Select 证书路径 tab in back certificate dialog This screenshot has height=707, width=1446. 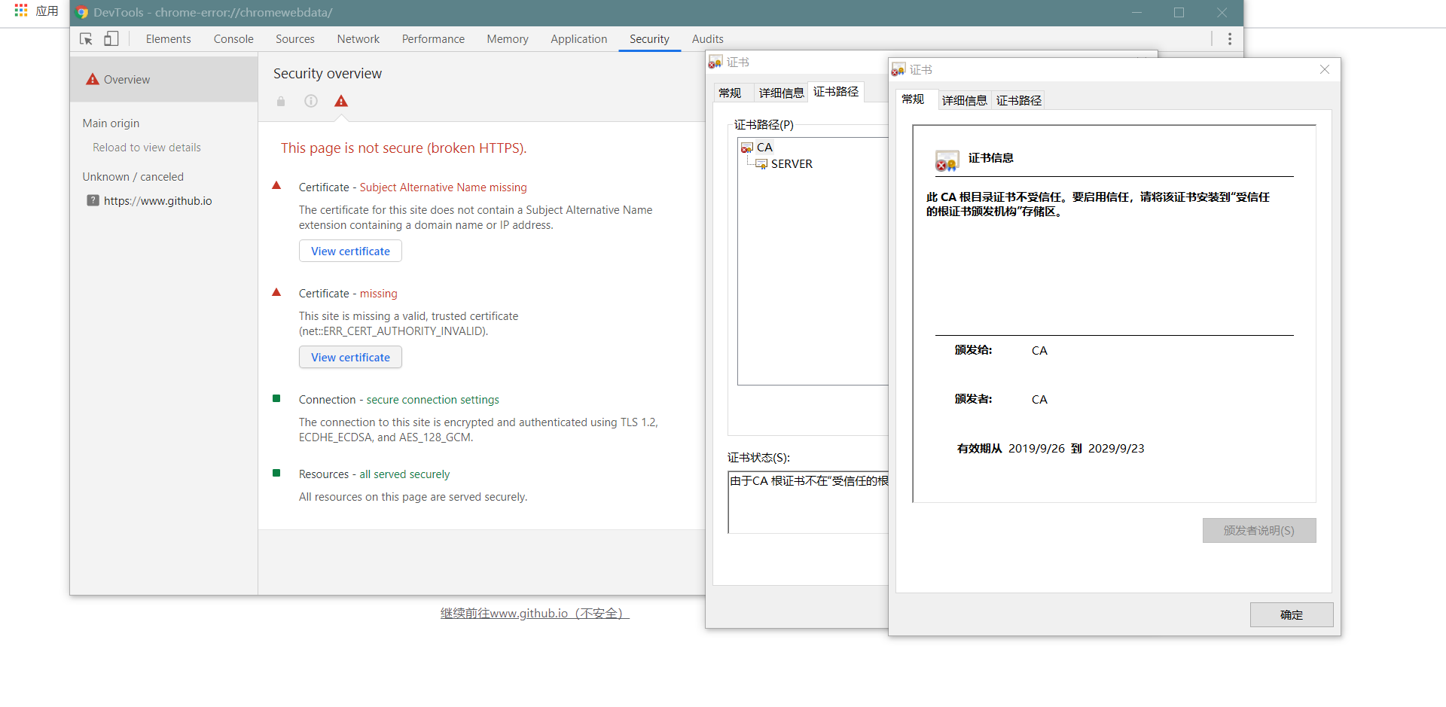tap(836, 91)
